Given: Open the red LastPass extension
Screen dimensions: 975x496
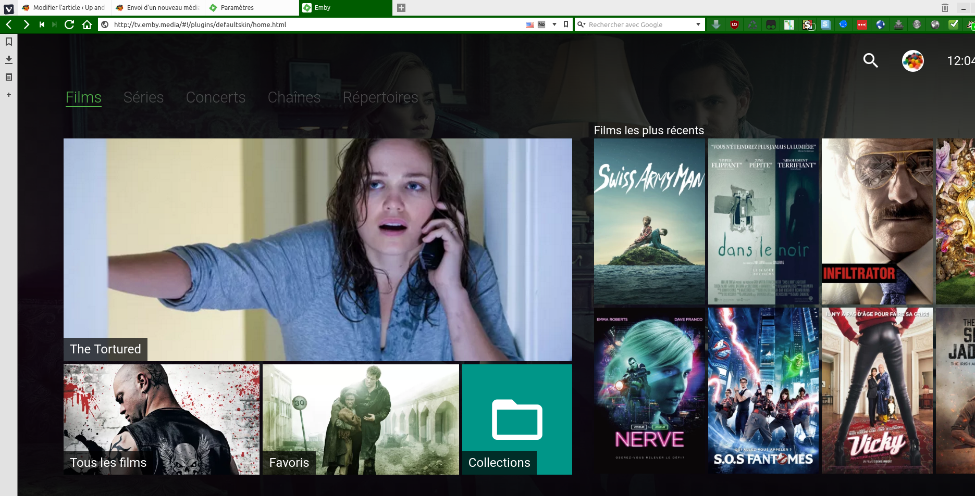Looking at the screenshot, I should [x=862, y=24].
